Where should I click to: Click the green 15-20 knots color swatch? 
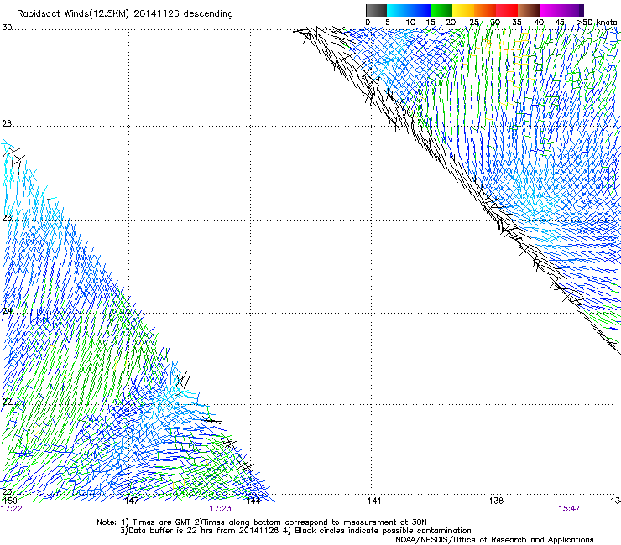tap(441, 10)
